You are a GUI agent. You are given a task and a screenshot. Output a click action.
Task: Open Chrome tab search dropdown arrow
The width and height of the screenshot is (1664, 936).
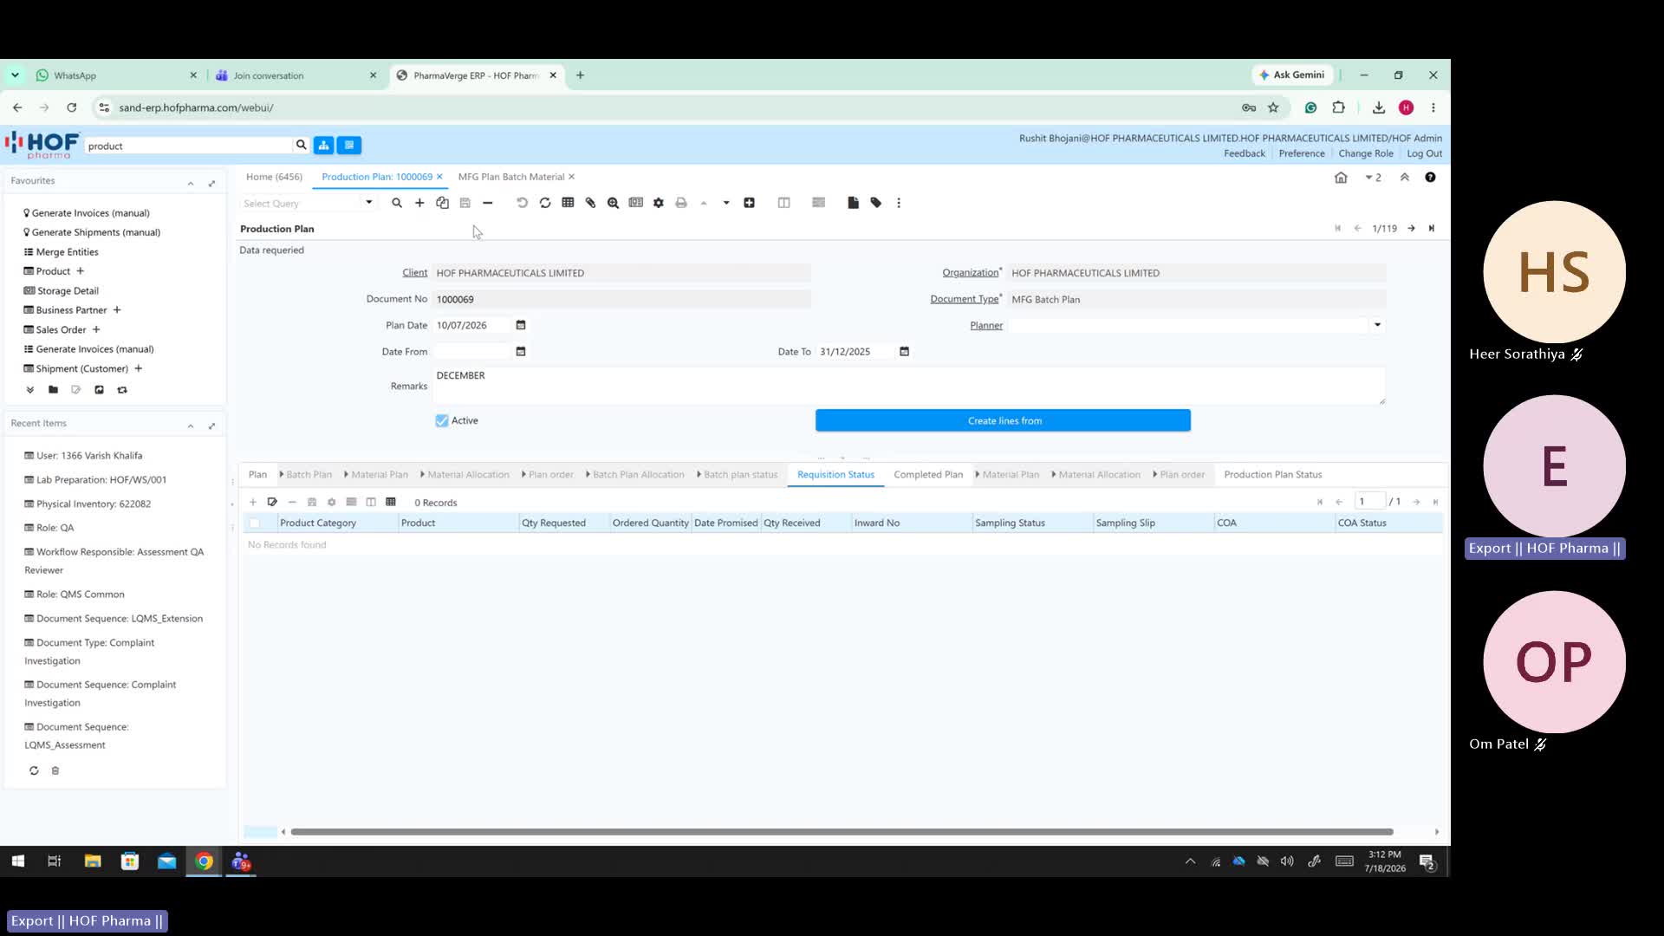pyautogui.click(x=15, y=75)
